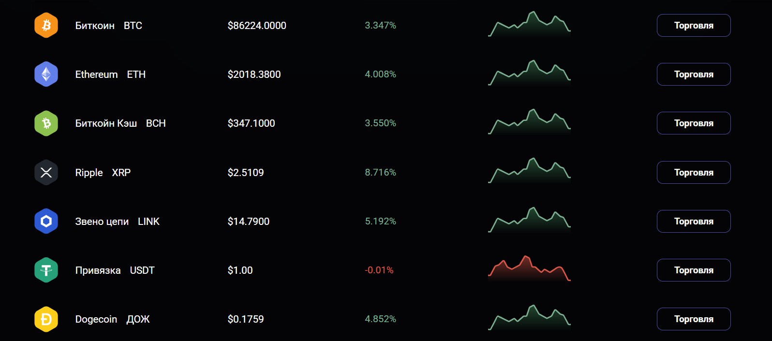This screenshot has height=341, width=772.
Task: Click the $2018.3800 price value
Action: 254,74
